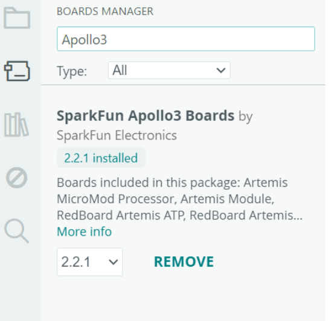Viewport: 332px width, 321px height.
Task: Click the SparkFun Apollo3 Boards title
Action: point(145,115)
